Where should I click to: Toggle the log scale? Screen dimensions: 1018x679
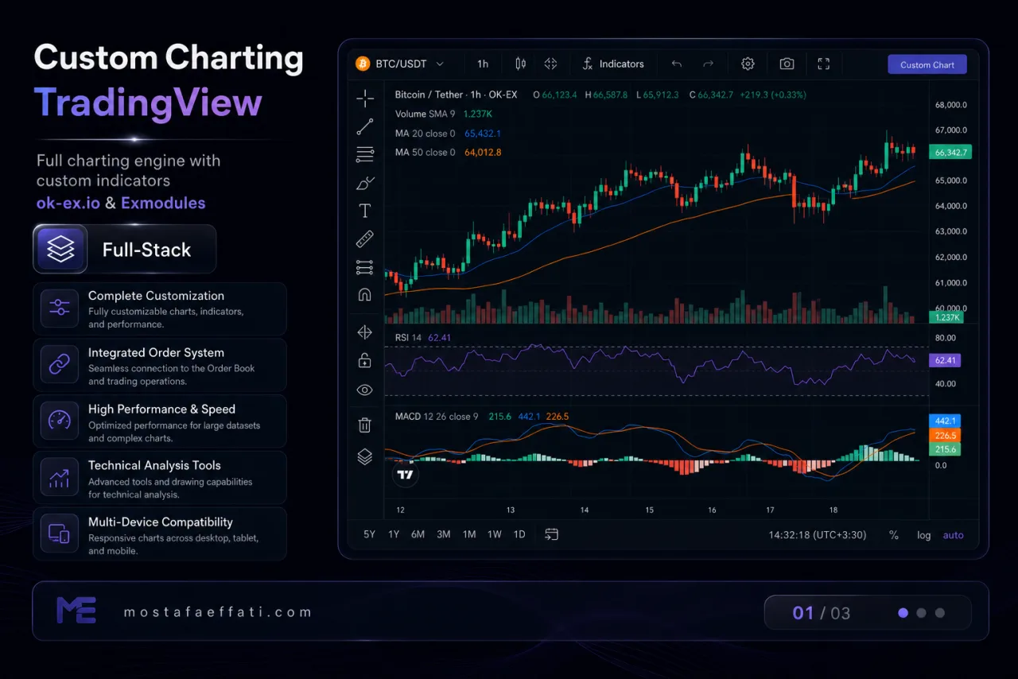[923, 535]
